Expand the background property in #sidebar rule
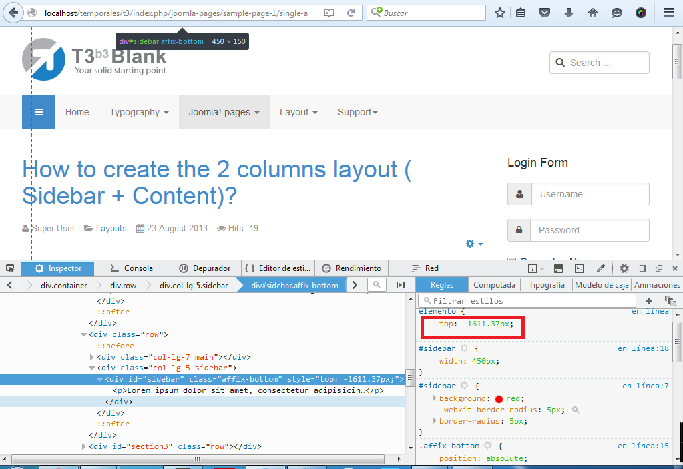 (x=433, y=398)
